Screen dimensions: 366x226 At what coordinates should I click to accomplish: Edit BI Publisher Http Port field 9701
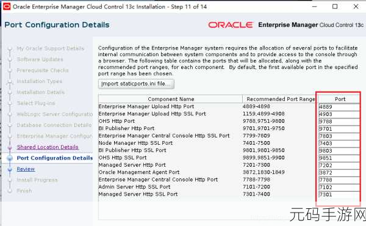click(x=339, y=129)
